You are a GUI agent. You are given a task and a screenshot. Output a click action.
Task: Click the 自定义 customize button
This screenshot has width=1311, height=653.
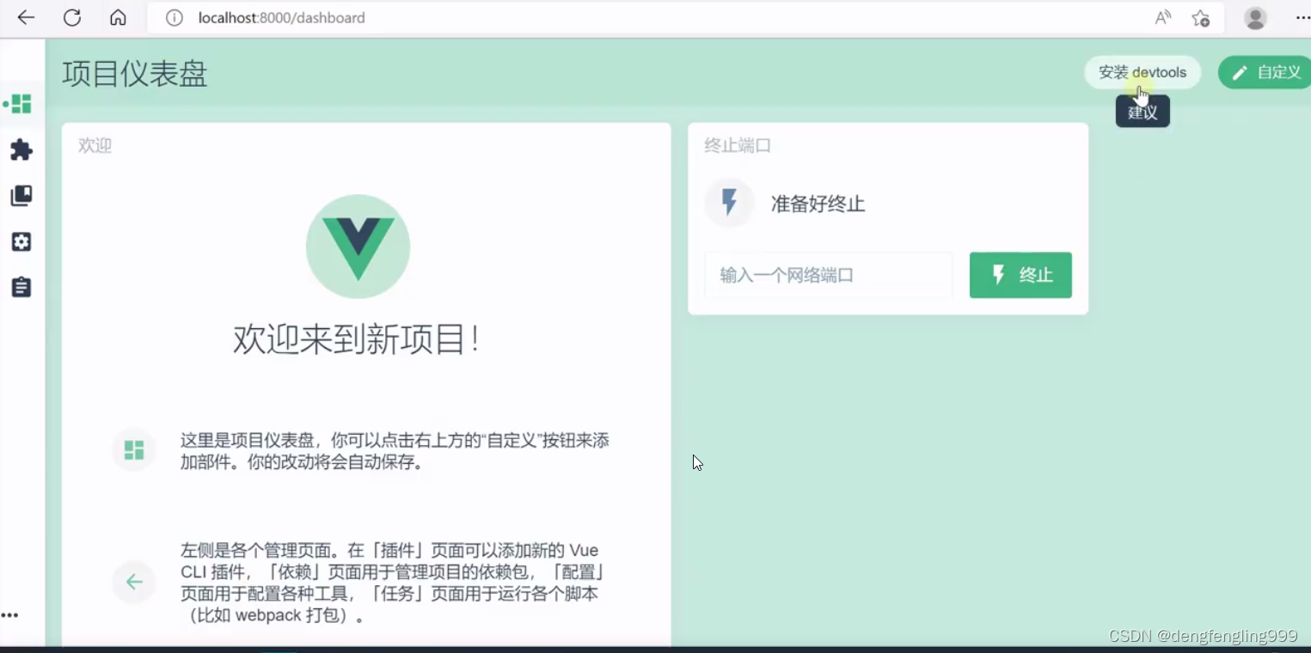pyautogui.click(x=1265, y=72)
